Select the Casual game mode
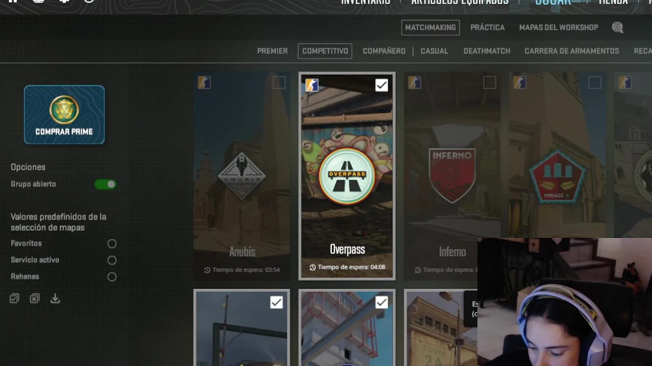652x366 pixels. pyautogui.click(x=434, y=51)
